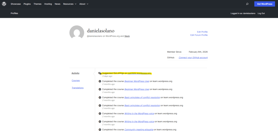Click the translation icon beside Suggested strings

(100, 73)
